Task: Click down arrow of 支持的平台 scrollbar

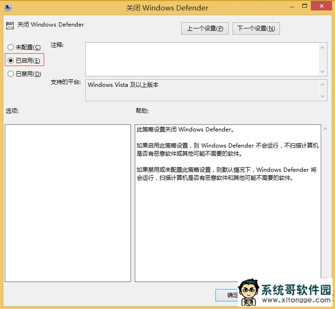Action: click(322, 96)
